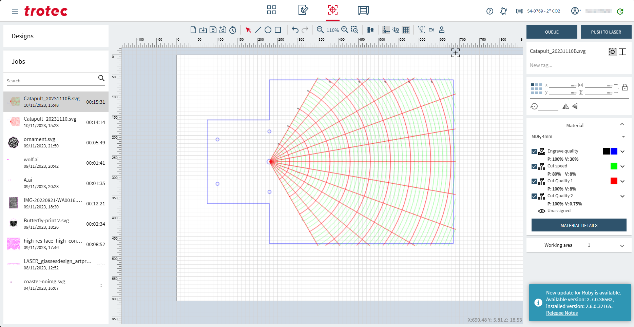Click the red Cut Quality 1 swatch
The height and width of the screenshot is (327, 634).
pyautogui.click(x=614, y=181)
